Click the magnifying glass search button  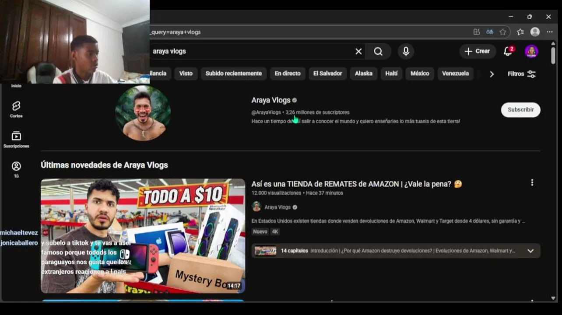click(378, 52)
